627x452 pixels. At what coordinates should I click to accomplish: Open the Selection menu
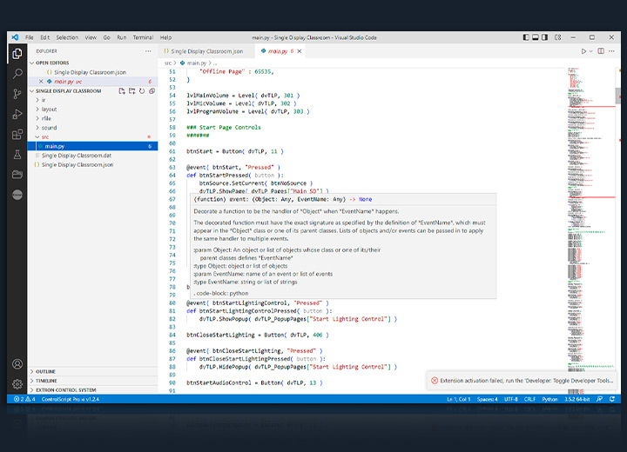pyautogui.click(x=67, y=37)
